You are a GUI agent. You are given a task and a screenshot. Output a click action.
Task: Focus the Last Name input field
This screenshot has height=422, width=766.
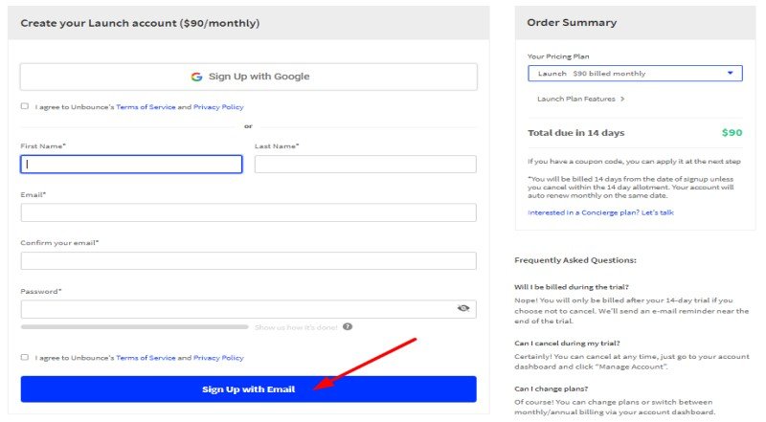366,165
